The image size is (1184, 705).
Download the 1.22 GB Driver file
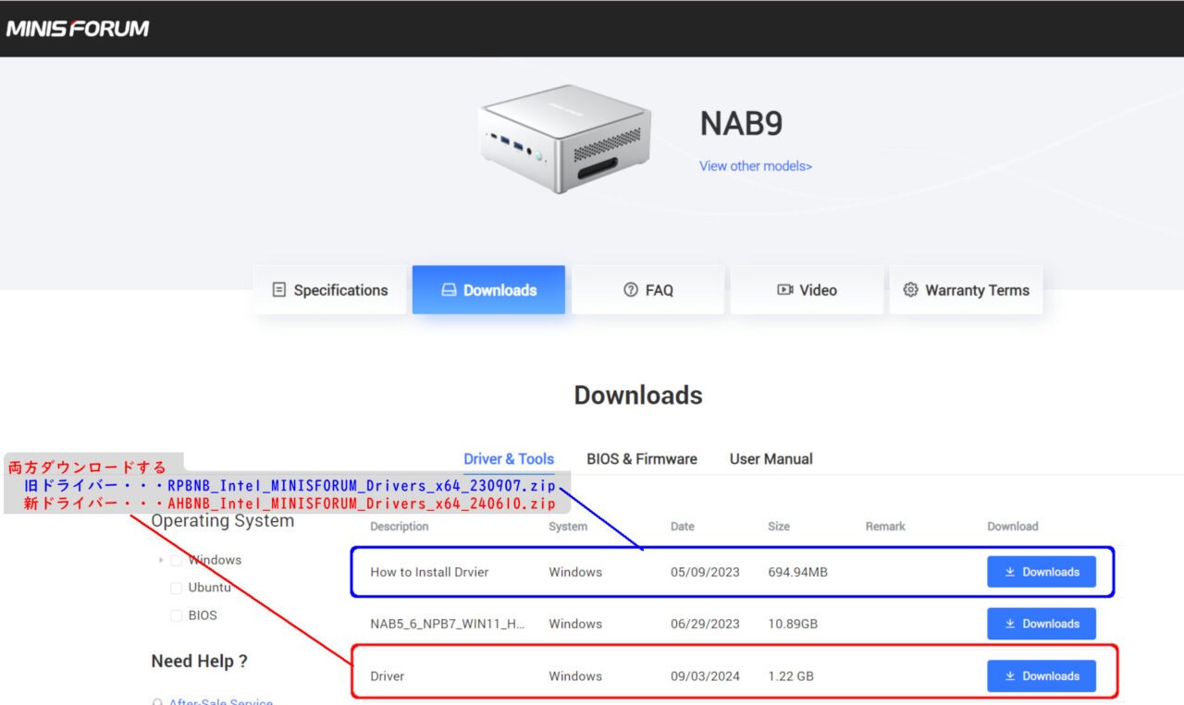1042,675
